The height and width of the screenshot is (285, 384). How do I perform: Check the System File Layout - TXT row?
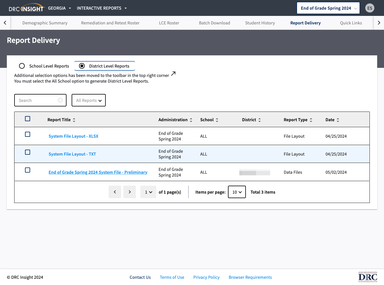[28, 152]
